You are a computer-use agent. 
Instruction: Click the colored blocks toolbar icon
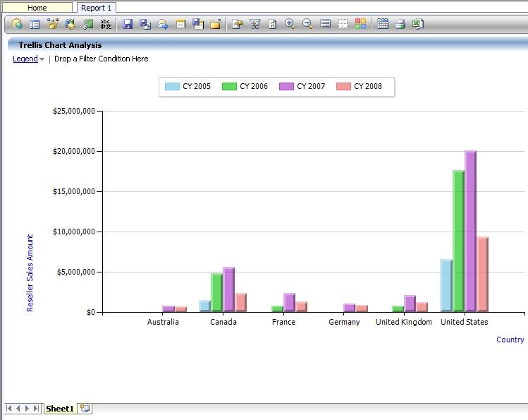pyautogui.click(x=53, y=24)
